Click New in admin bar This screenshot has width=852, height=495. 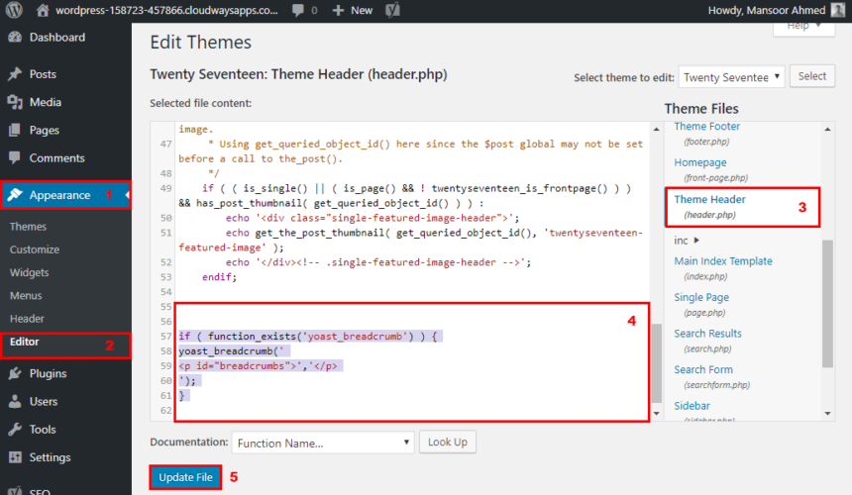pos(362,10)
